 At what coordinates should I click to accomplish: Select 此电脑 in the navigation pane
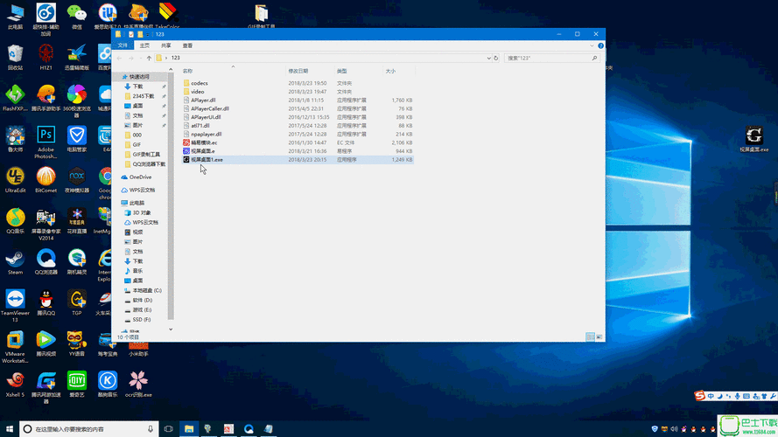[x=137, y=203]
